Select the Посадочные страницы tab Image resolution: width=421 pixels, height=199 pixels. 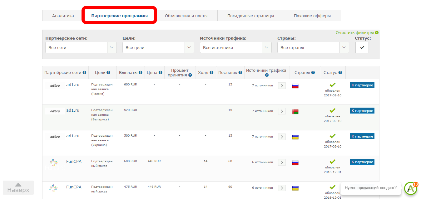(x=250, y=16)
